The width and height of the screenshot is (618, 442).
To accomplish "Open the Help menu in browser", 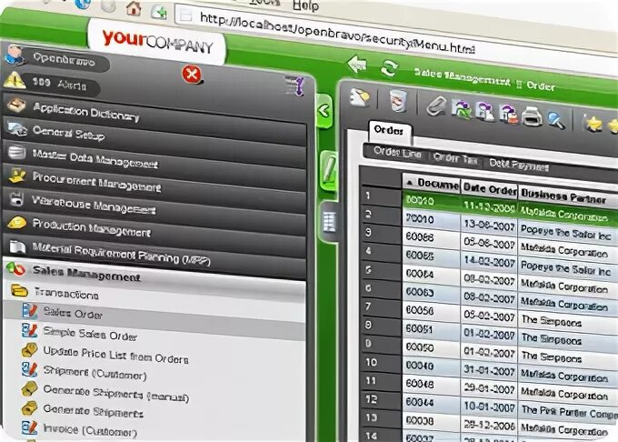I will pyautogui.click(x=305, y=5).
